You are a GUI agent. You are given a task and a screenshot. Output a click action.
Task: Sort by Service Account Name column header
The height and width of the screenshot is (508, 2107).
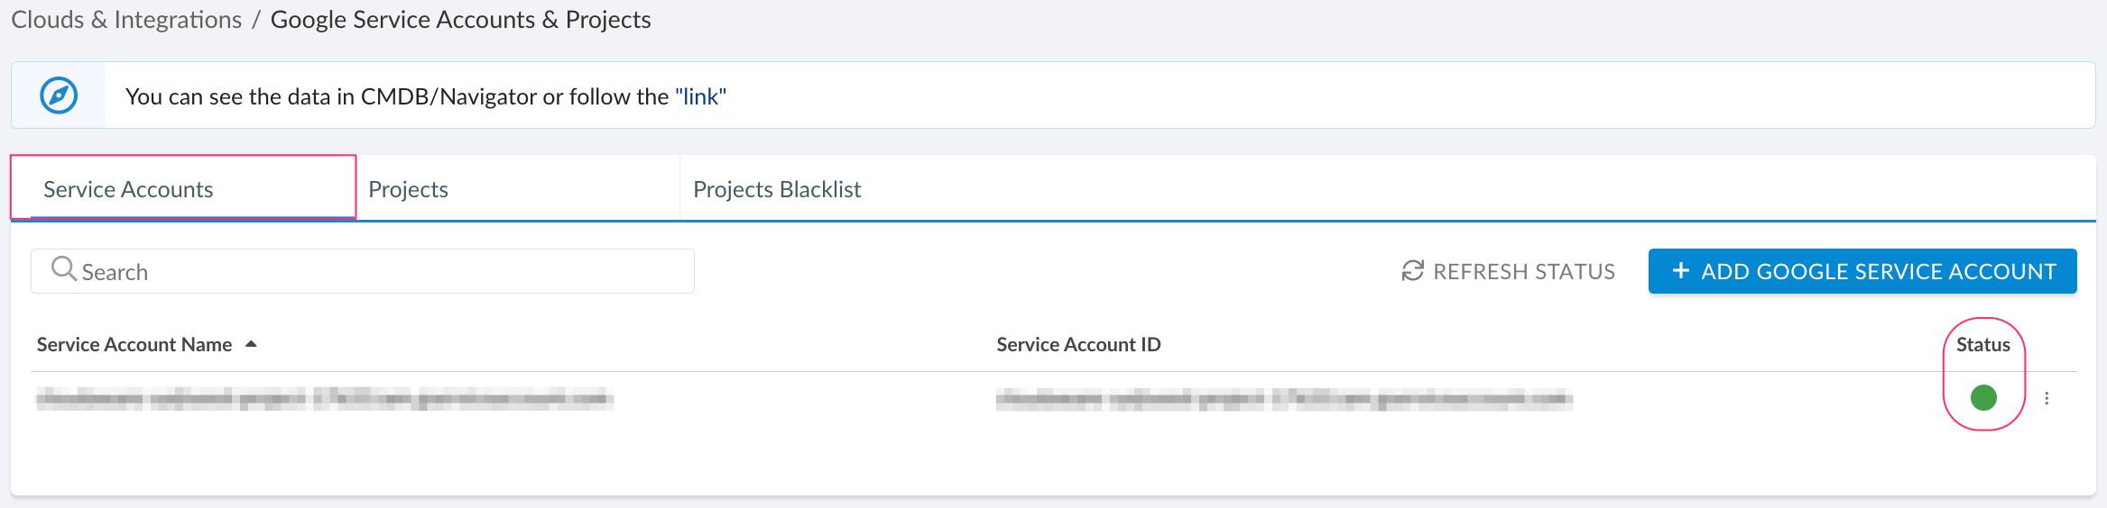pos(134,344)
